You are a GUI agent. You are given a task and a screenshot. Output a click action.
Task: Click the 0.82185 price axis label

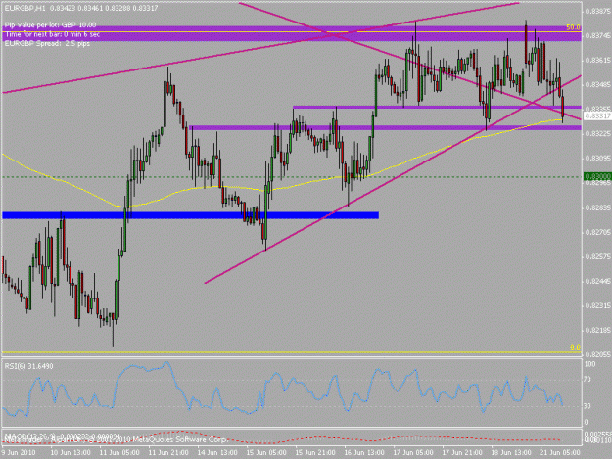[x=597, y=330]
